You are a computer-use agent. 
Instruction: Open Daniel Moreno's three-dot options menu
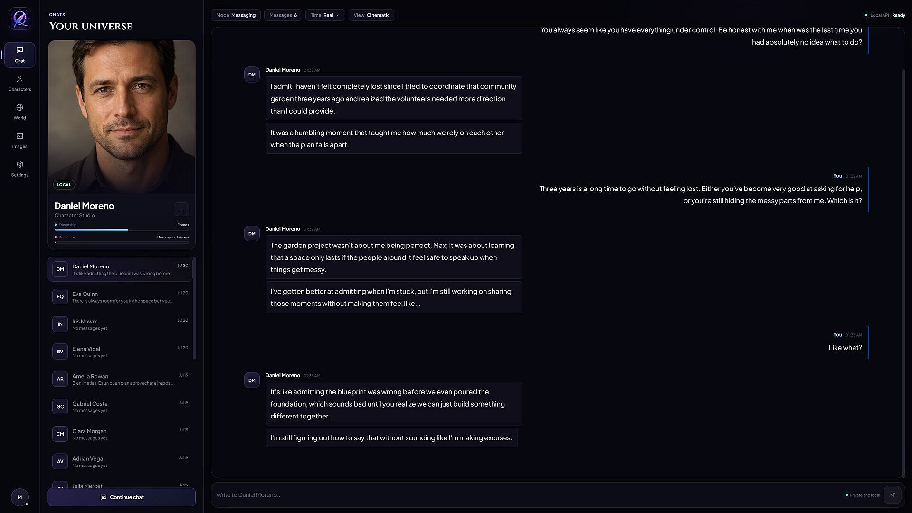[x=181, y=209]
